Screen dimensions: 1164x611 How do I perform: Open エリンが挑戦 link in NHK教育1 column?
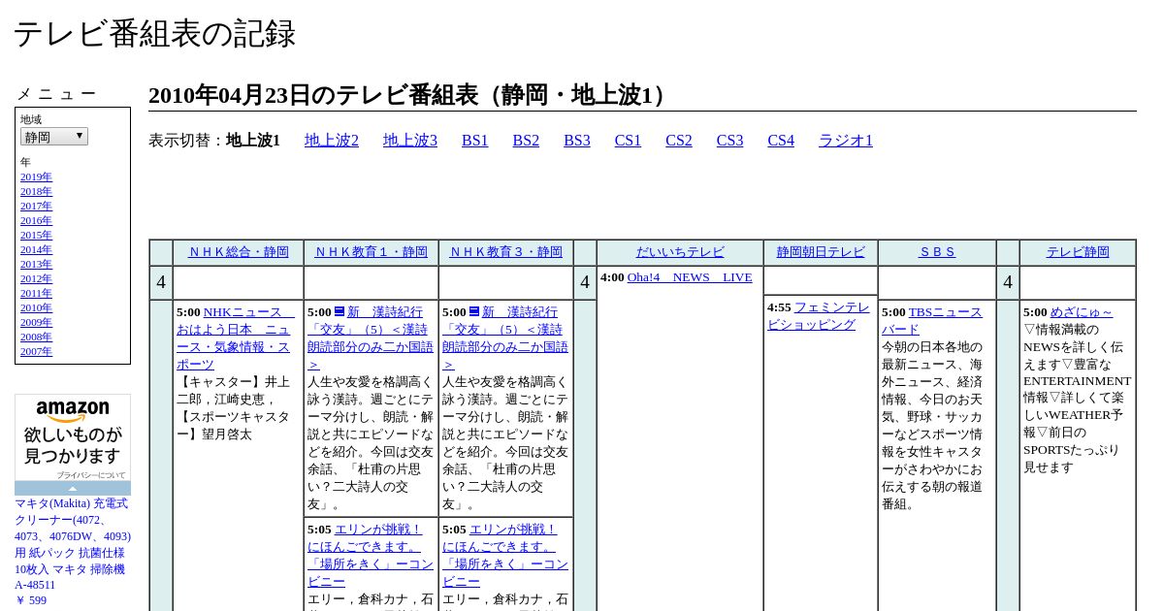point(371,555)
